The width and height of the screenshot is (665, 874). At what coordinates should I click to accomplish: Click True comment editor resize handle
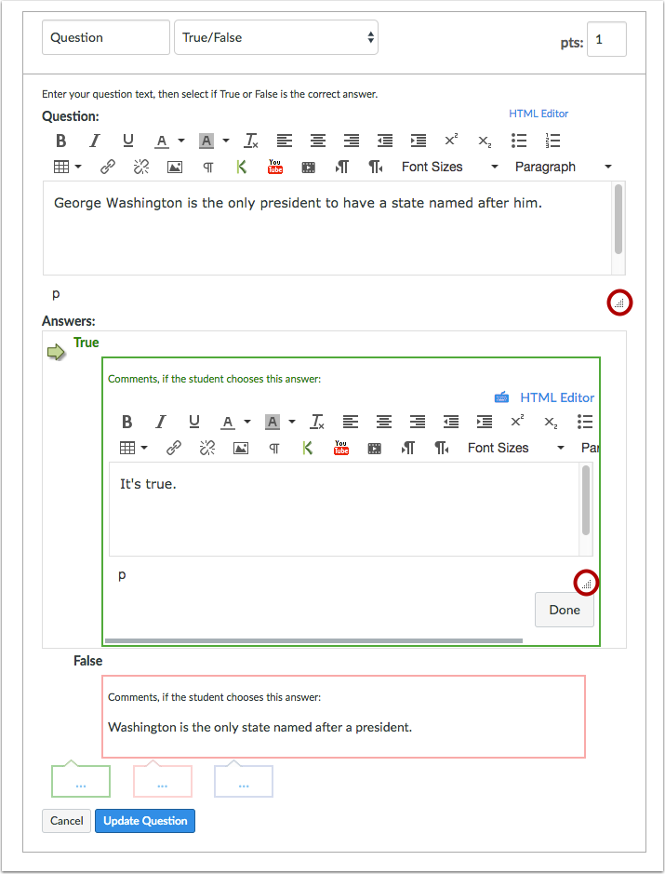point(587,584)
